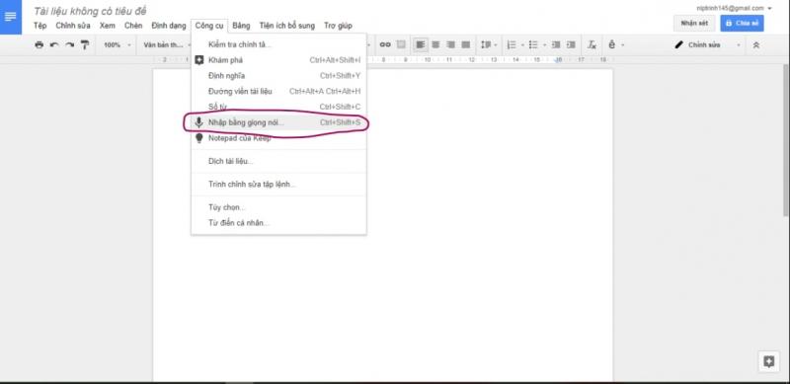The width and height of the screenshot is (790, 384).
Task: Open Từ điển cá nhân... entry
Action: pos(278,223)
